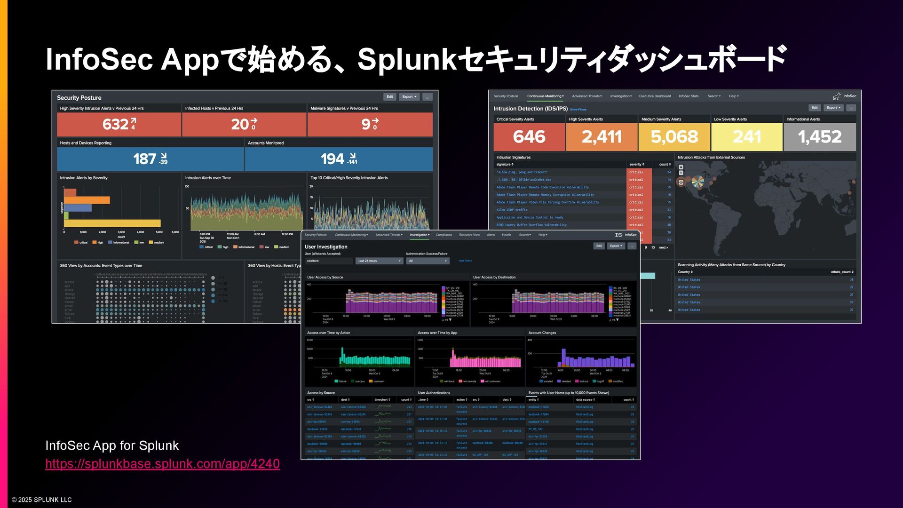The image size is (903, 508).
Task: Switch to the Compliance tab in User Investigation
Action: coord(444,235)
